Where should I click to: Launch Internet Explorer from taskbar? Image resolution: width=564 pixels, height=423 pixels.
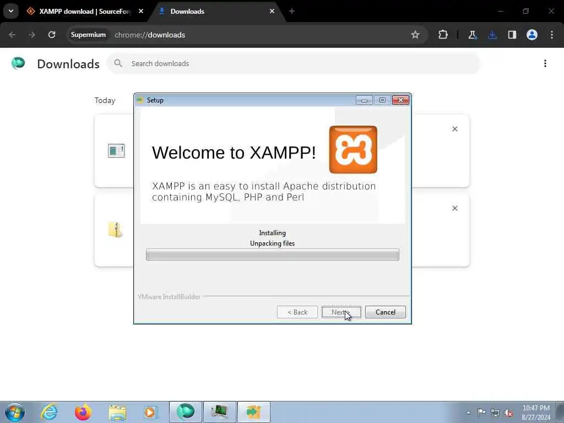[49, 412]
